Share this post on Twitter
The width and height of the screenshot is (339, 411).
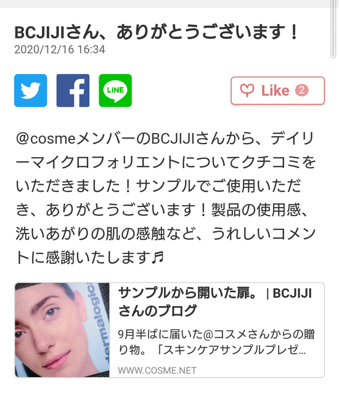(31, 91)
